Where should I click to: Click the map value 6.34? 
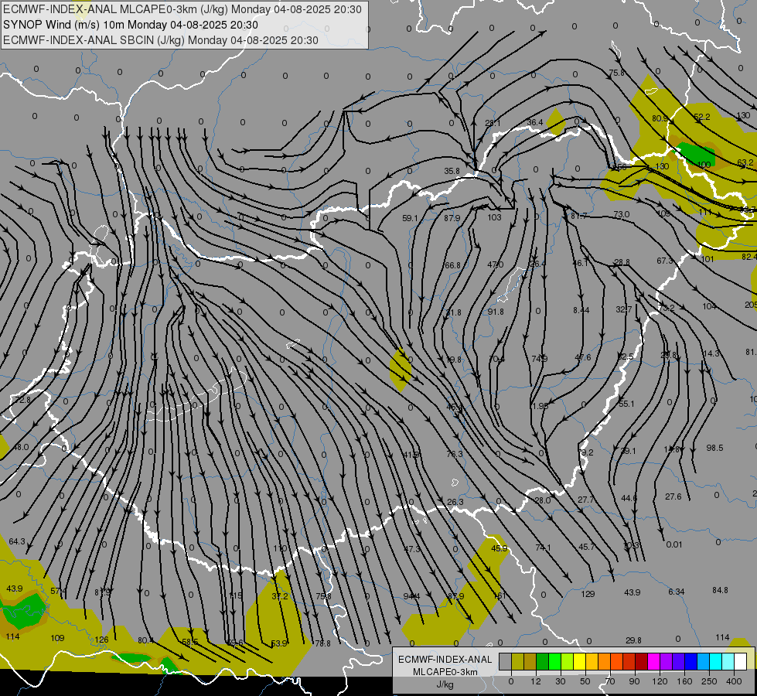tap(677, 592)
